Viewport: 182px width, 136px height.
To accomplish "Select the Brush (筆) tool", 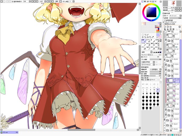I will tap(153, 41).
